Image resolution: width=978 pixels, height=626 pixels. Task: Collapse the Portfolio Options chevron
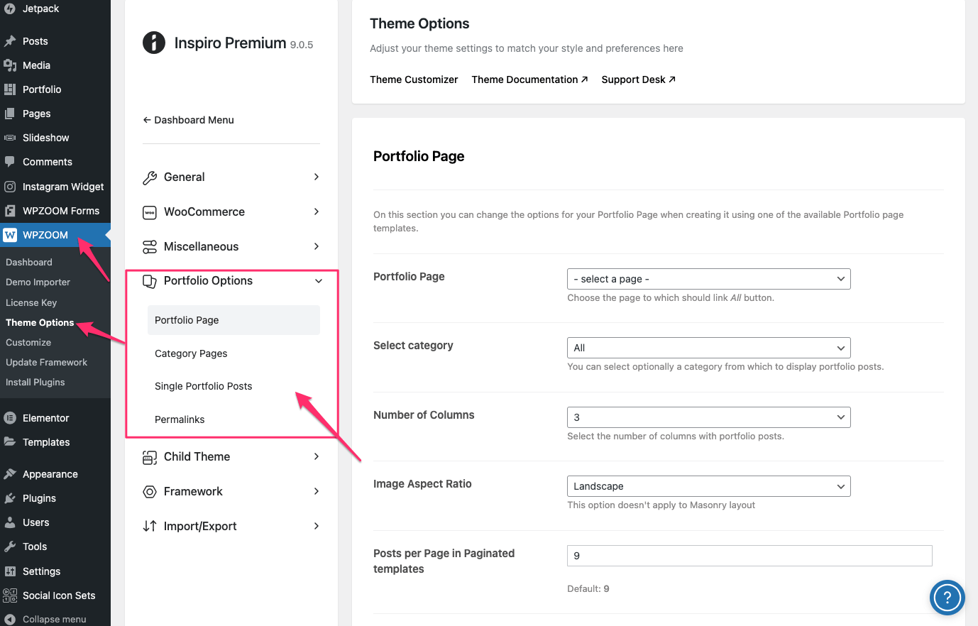point(319,281)
